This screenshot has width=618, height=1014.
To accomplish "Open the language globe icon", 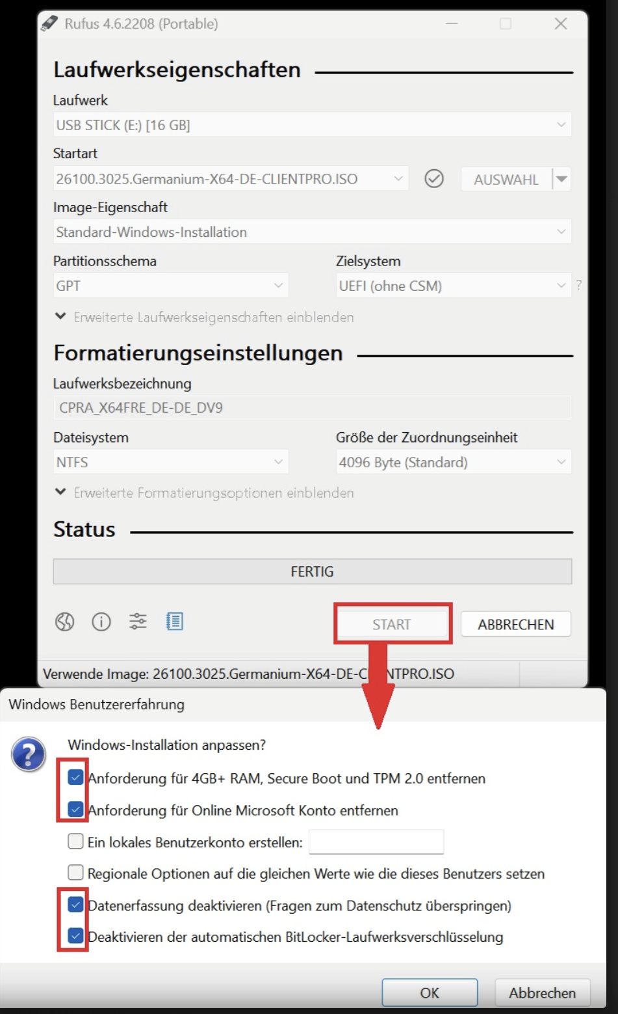I will point(64,622).
